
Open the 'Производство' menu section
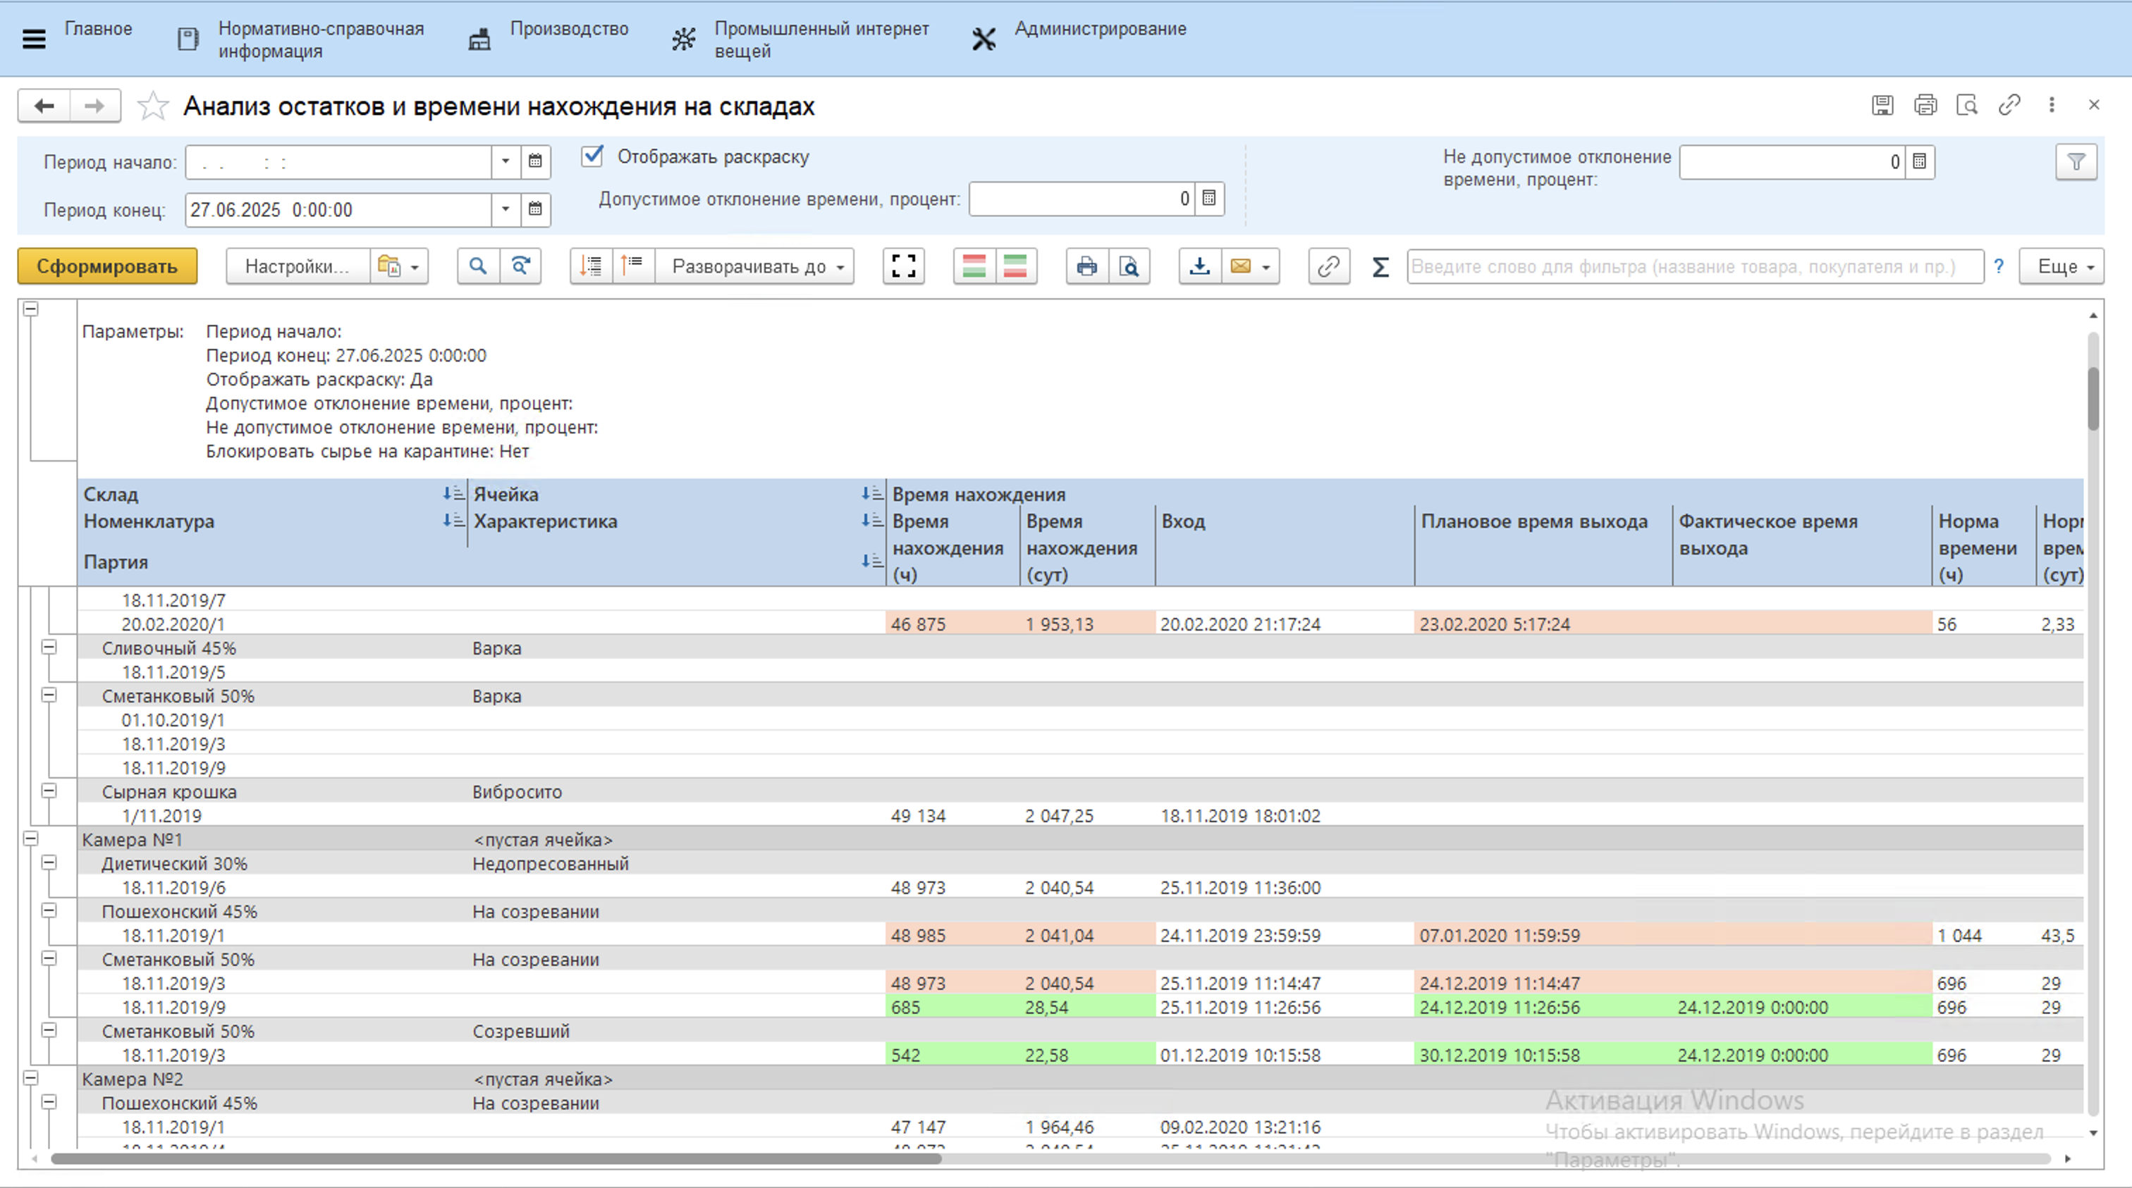568,29
